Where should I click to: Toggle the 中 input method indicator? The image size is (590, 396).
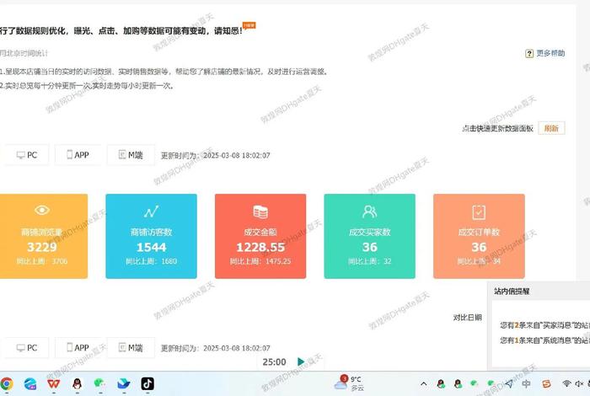tap(526, 383)
